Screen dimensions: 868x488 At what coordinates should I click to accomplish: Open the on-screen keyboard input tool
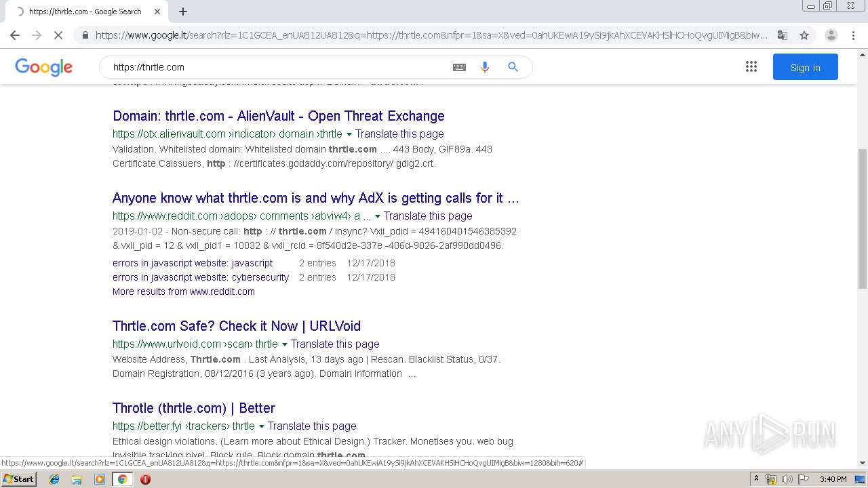click(459, 67)
